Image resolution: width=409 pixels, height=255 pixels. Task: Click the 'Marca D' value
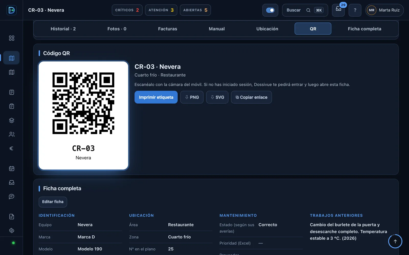pos(86,237)
